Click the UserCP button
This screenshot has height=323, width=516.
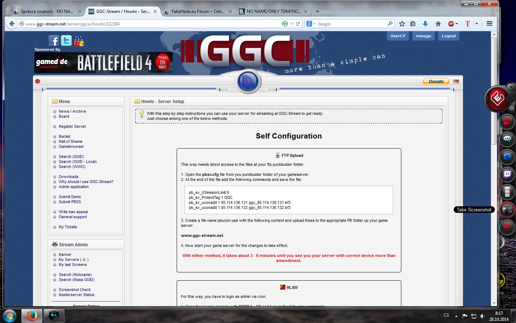coord(398,36)
